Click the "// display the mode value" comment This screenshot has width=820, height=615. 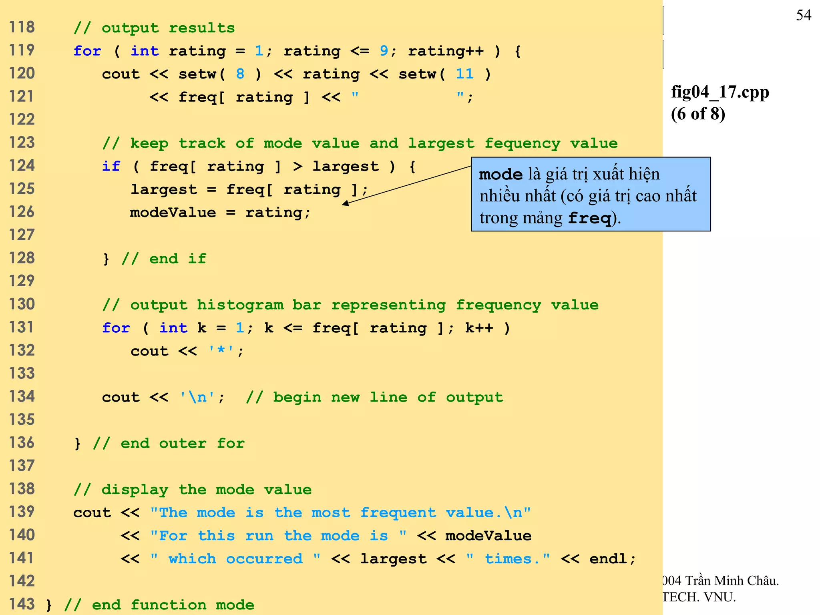192,489
